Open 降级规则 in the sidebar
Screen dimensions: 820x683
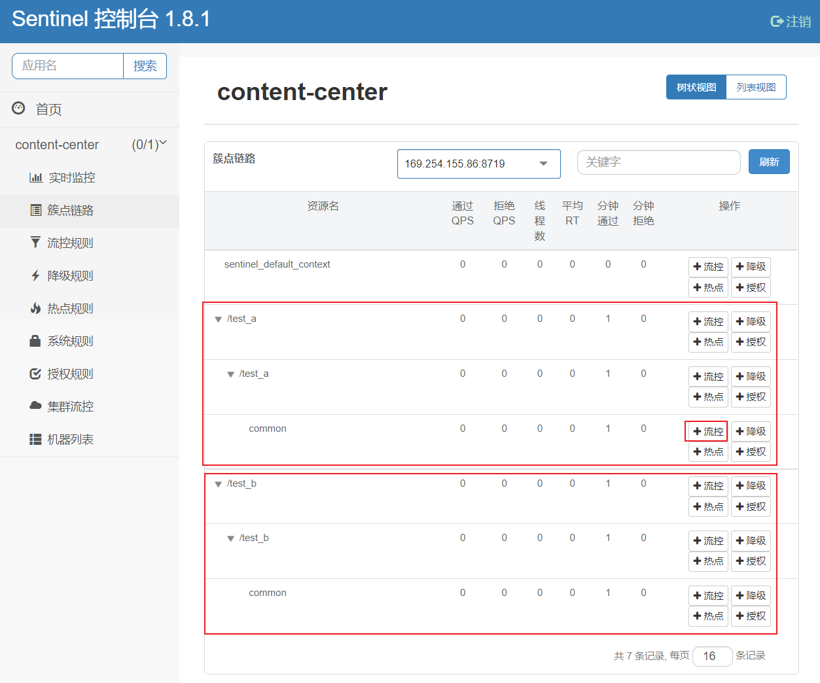point(70,275)
